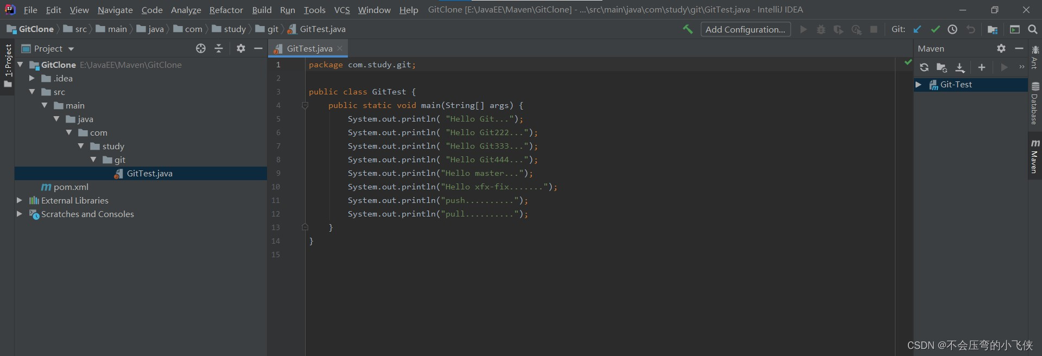Click Run with Coverage shield icon

click(838, 29)
